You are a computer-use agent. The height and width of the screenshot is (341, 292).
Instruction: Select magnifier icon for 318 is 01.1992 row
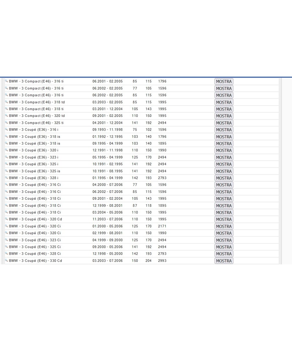tap(6, 136)
